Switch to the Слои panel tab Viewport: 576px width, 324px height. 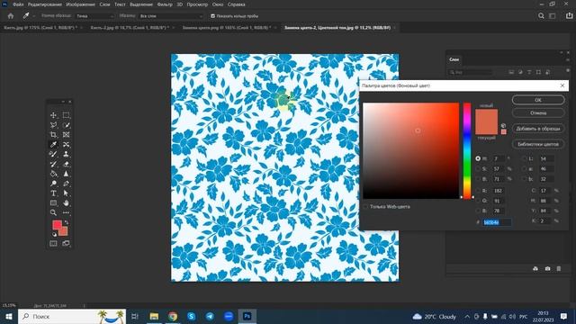pyautogui.click(x=454, y=59)
